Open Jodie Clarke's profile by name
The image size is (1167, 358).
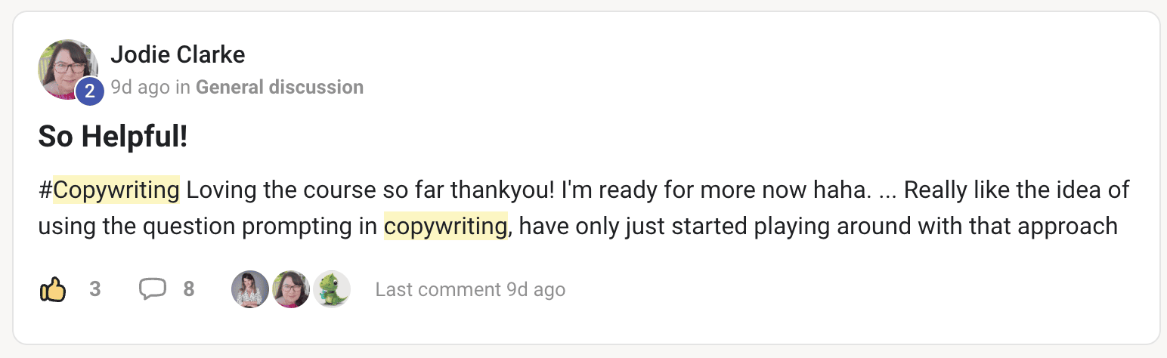click(x=178, y=54)
